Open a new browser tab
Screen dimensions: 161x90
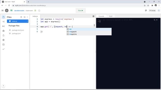point(28,2)
